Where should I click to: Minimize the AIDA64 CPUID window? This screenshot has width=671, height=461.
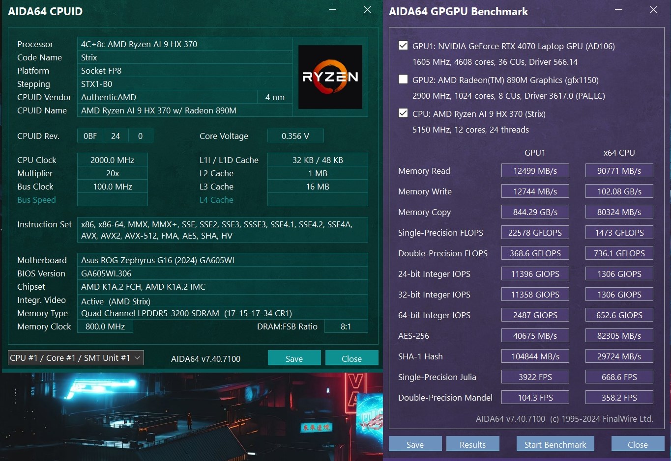tap(333, 10)
